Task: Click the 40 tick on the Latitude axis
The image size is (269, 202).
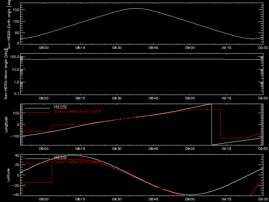Action: click(16, 156)
